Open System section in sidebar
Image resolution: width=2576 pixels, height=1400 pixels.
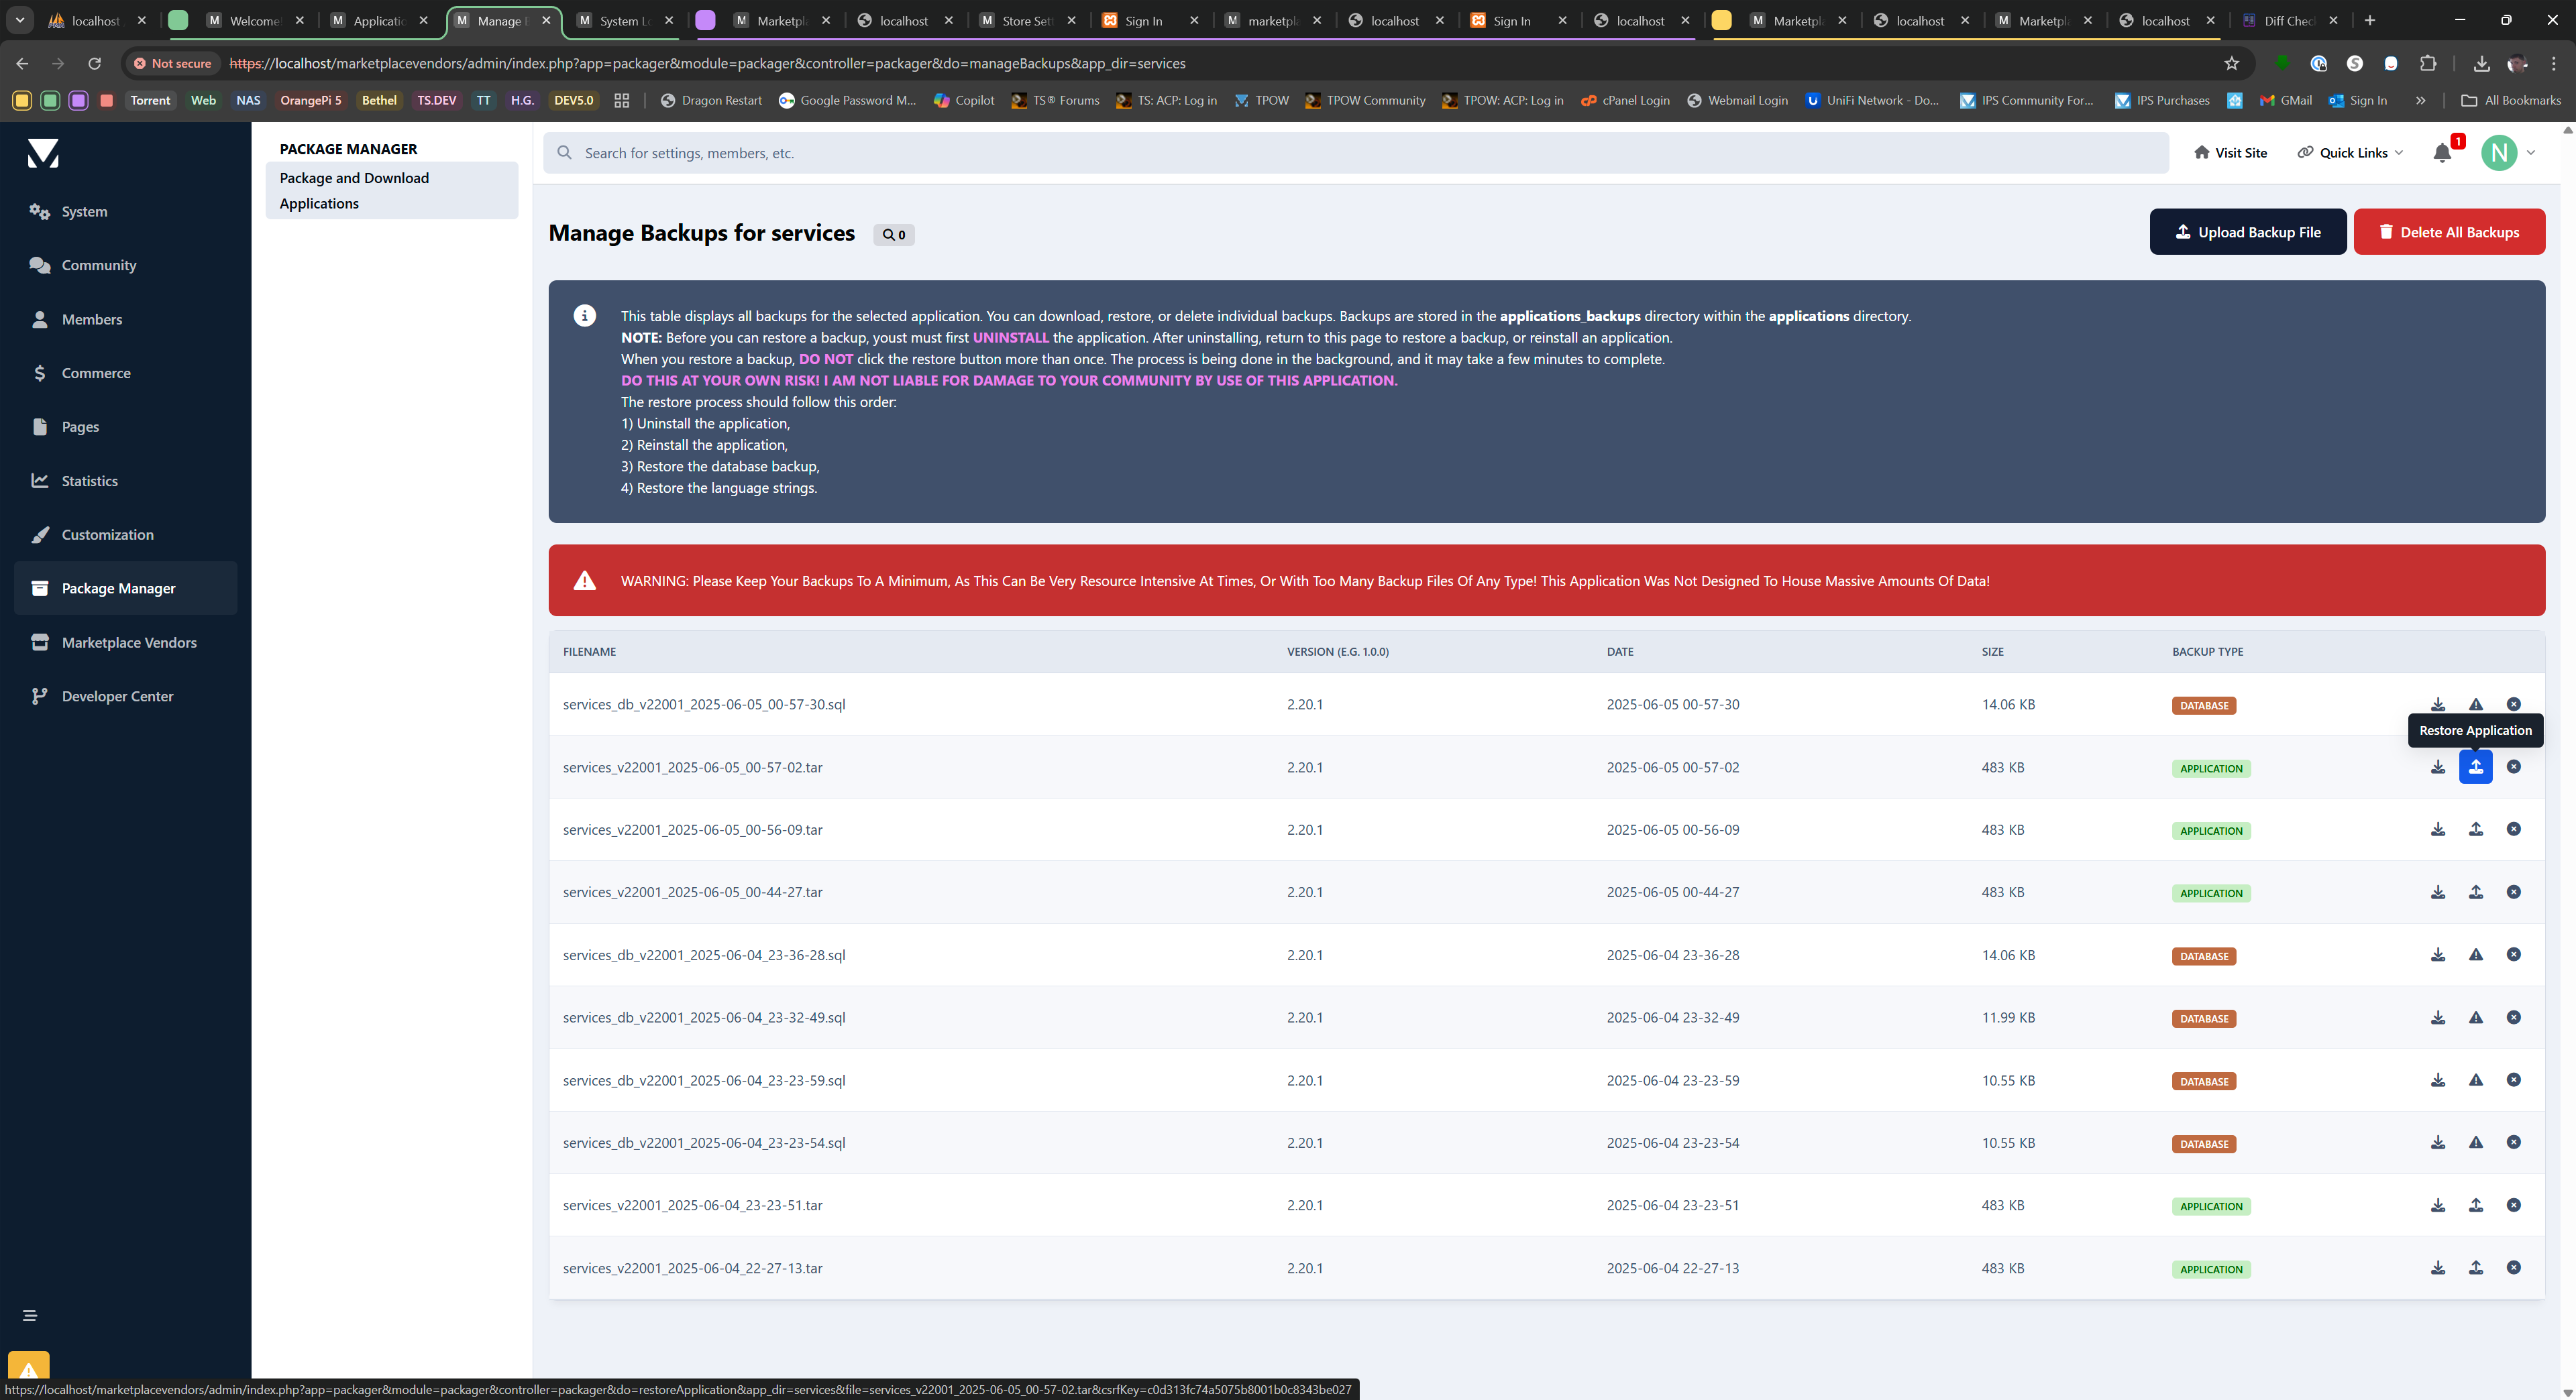[x=125, y=211]
